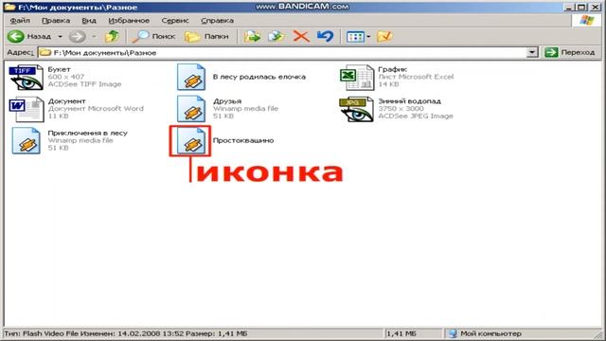This screenshot has height=341, width=606.
Task: Open the Избранное menu
Action: [x=129, y=21]
